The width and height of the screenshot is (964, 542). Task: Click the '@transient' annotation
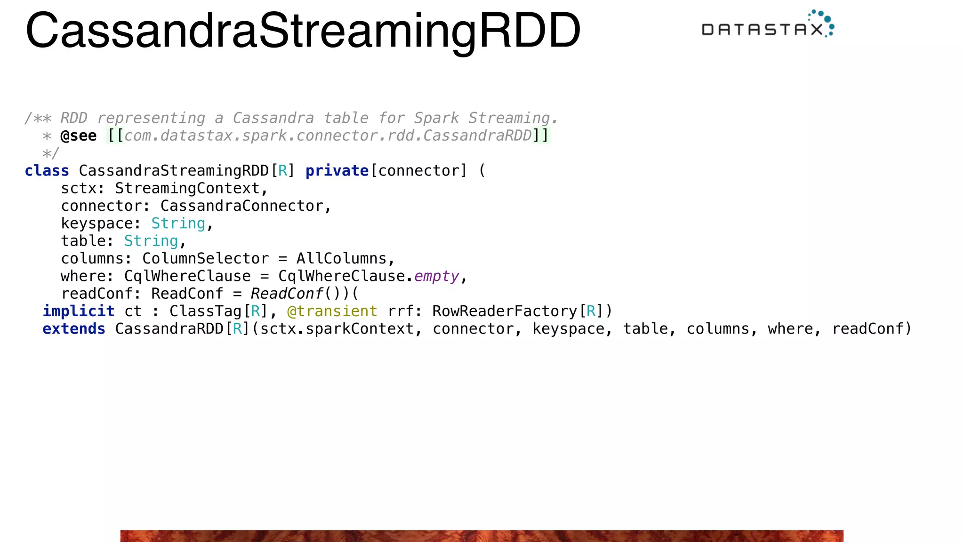pyautogui.click(x=332, y=311)
